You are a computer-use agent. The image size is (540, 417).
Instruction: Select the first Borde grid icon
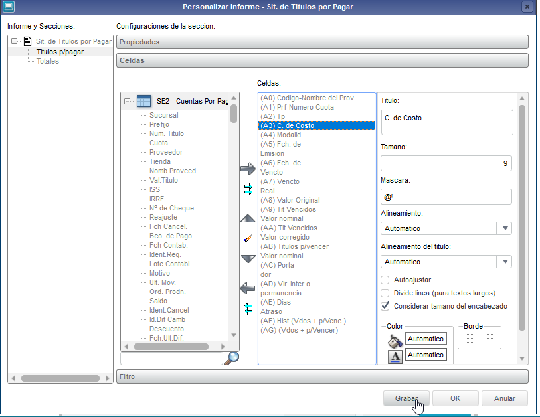(470, 339)
